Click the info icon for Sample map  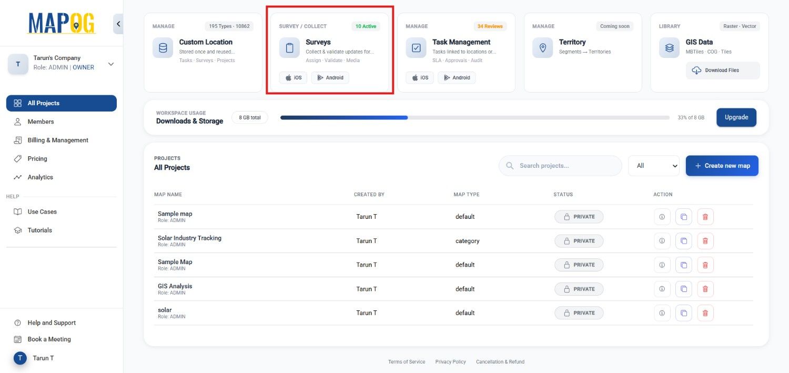[x=662, y=216]
